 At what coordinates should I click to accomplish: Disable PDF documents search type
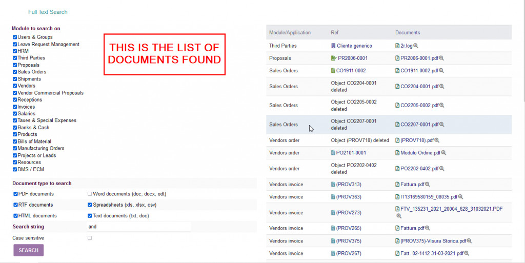[x=15, y=194]
